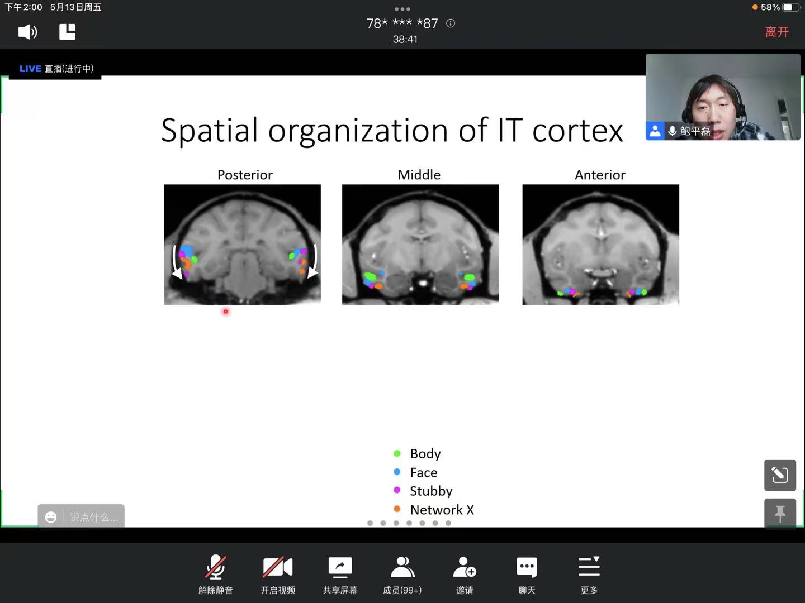Open the emoji picker smiley icon
The width and height of the screenshot is (805, 603).
pyautogui.click(x=51, y=518)
